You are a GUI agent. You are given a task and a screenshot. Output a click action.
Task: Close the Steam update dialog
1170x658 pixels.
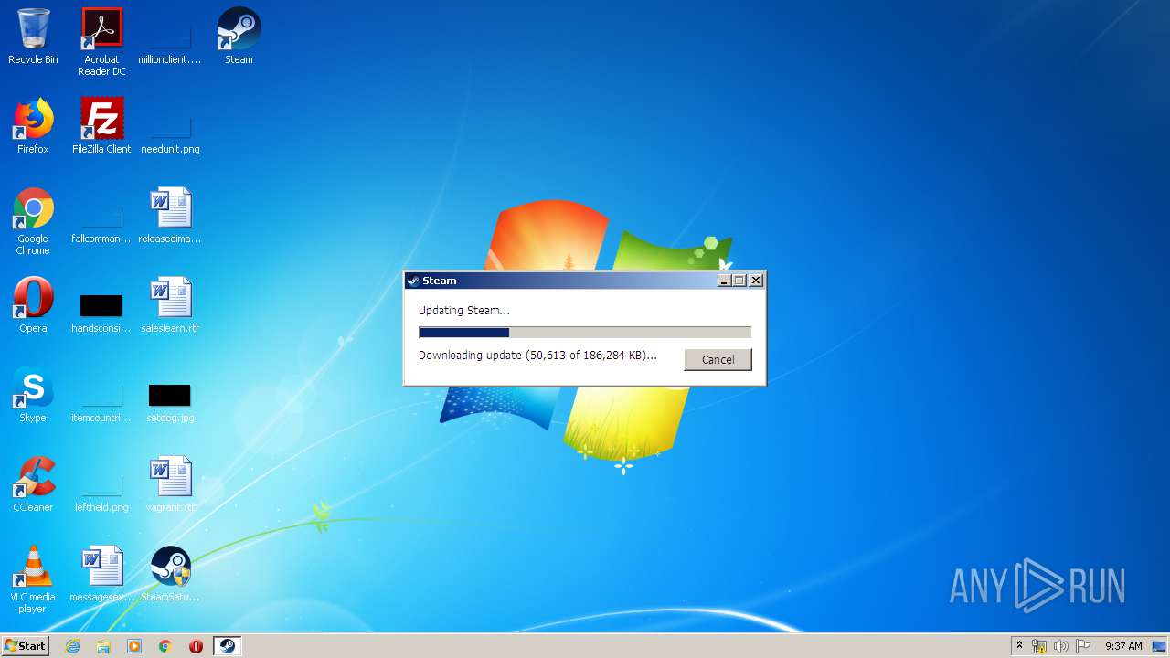(x=756, y=281)
